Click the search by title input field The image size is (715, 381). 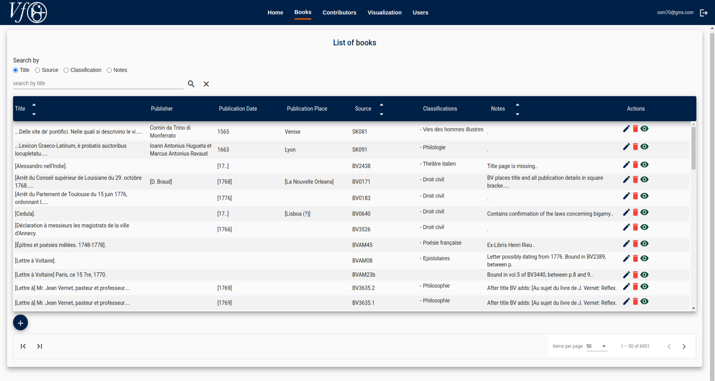[98, 84]
